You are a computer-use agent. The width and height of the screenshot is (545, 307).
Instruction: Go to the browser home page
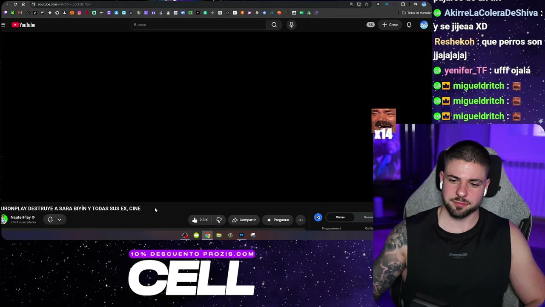click(x=23, y=4)
